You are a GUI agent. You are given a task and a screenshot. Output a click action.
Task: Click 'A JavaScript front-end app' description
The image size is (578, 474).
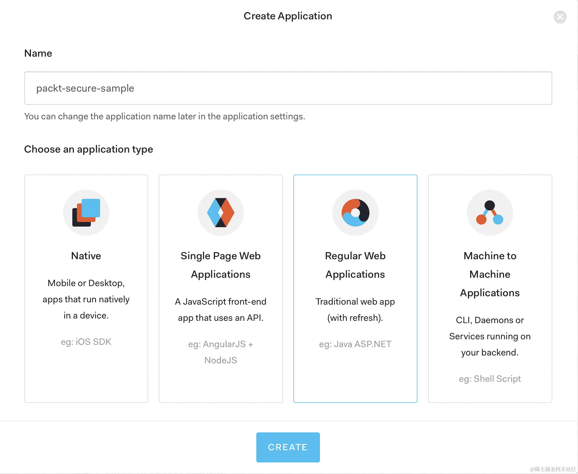pos(221,310)
